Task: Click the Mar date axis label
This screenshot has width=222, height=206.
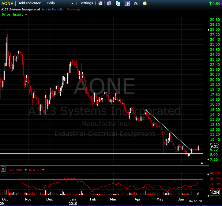Action: [113, 199]
